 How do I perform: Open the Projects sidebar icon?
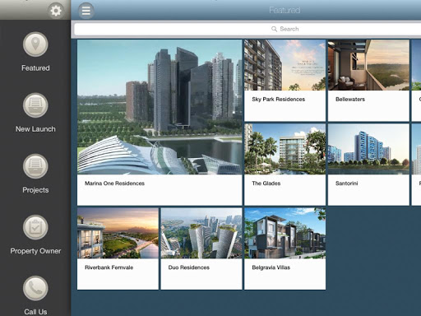[x=35, y=166]
